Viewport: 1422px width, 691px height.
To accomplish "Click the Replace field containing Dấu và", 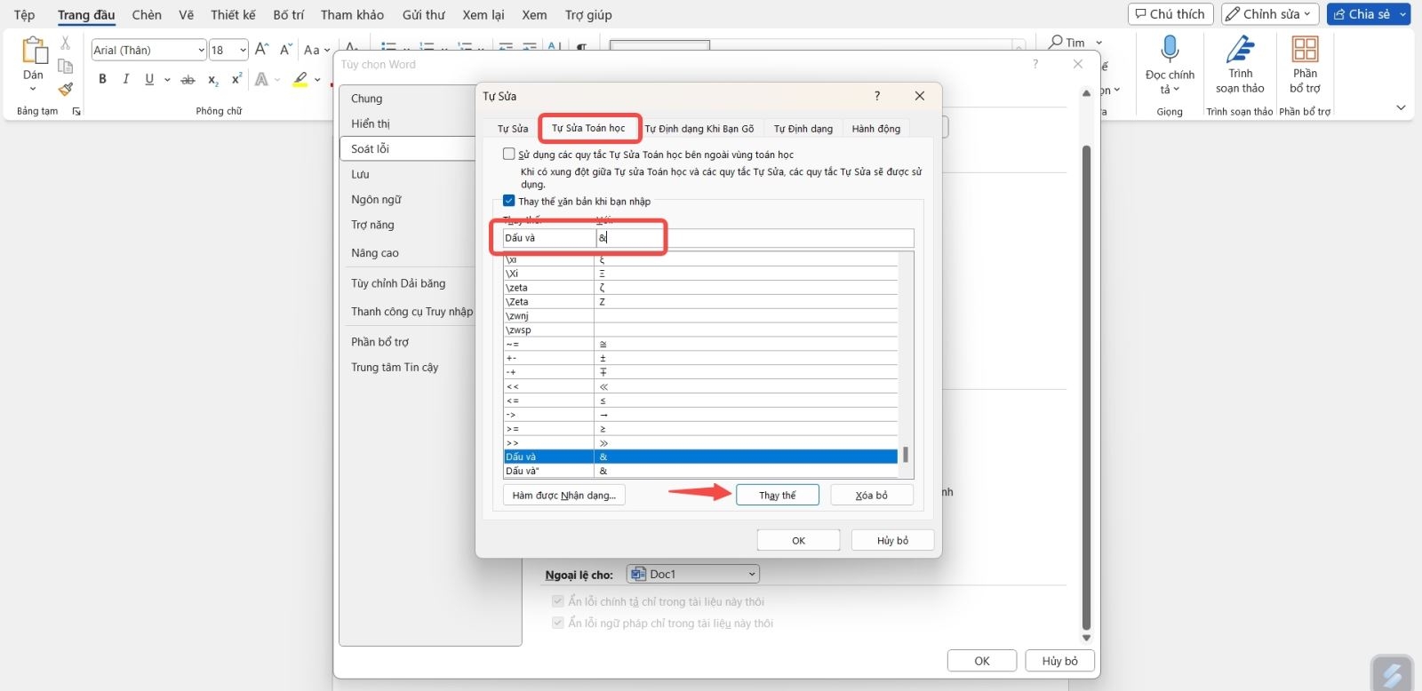I will [x=549, y=238].
